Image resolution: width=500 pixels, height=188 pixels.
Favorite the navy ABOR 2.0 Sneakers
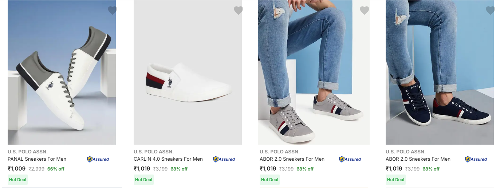pos(491,11)
